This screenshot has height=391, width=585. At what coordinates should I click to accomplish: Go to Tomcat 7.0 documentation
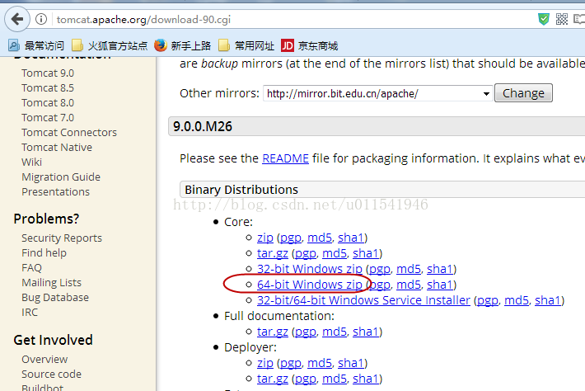tap(48, 118)
